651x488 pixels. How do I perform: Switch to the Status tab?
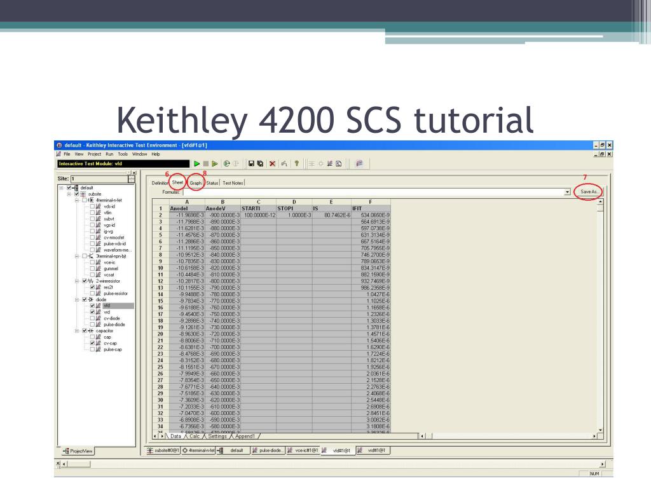coord(212,183)
